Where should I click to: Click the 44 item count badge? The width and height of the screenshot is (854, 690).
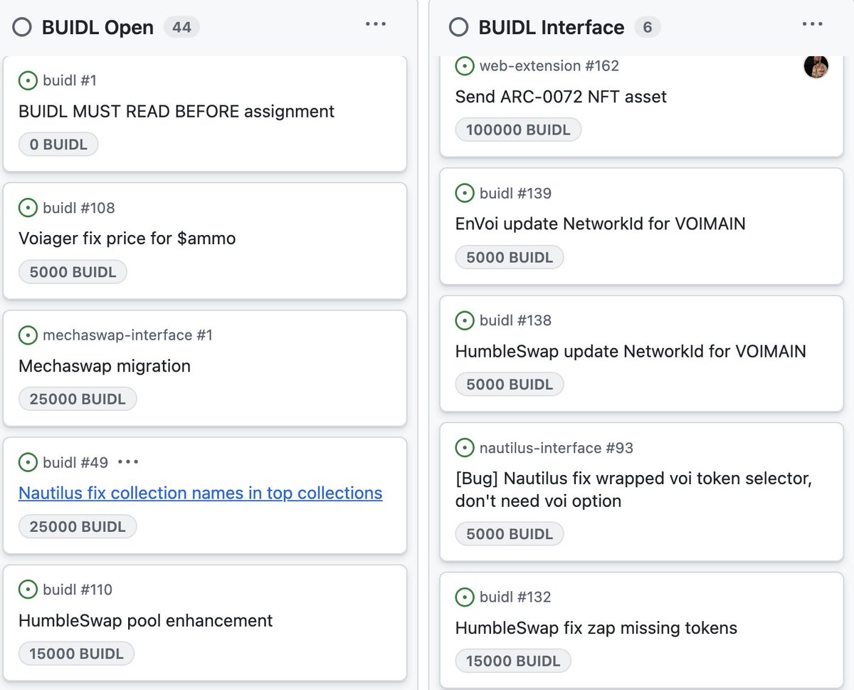click(x=181, y=28)
